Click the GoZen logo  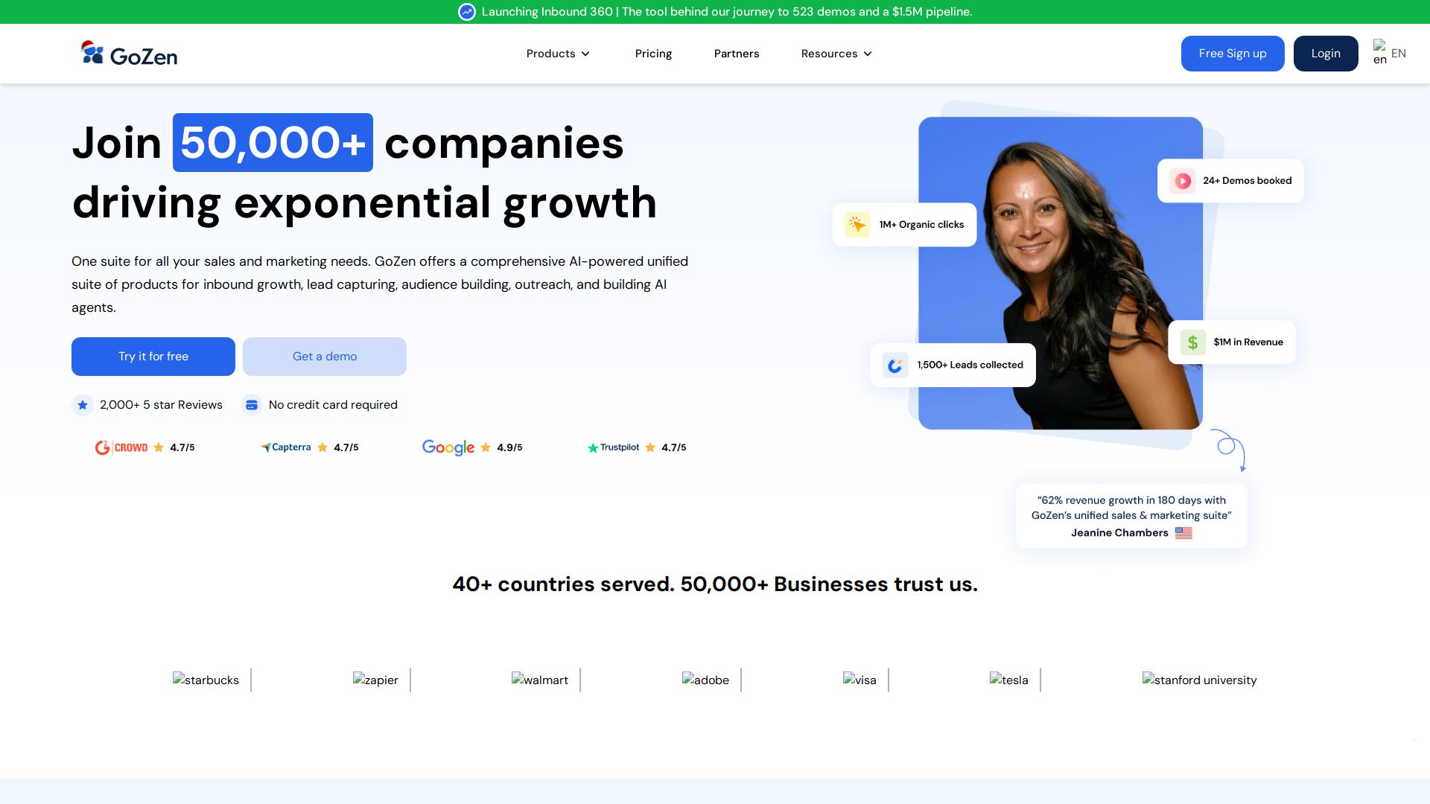coord(129,54)
